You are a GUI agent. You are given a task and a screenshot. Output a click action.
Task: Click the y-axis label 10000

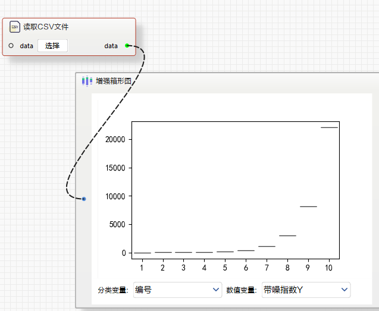[115, 196]
